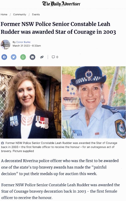Share article by email icon
Screen dimensions: 126x201
point(32,57)
